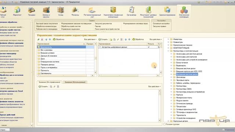This screenshot has width=235, height=132.
Task: Open the Продажи section icon
Action: [32, 11]
